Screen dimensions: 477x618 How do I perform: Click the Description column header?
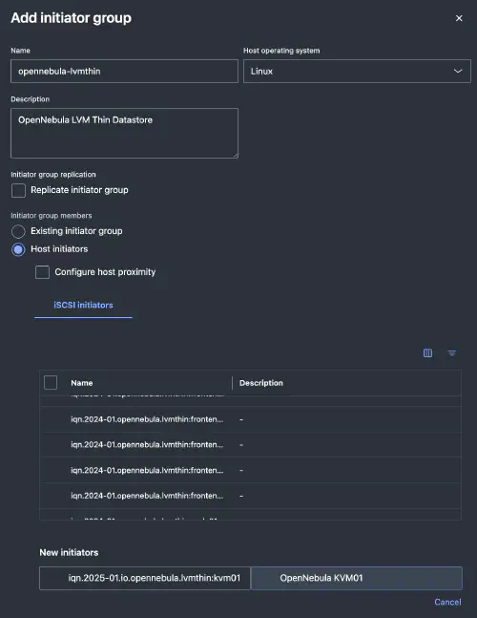tap(261, 383)
